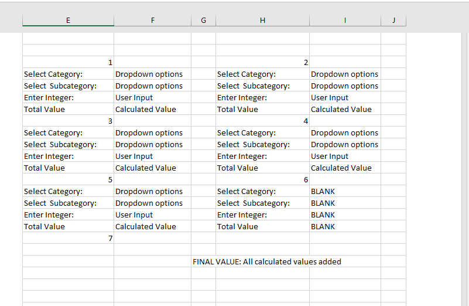Screen dimensions: 469x306
Task: Click the cell containing number 1
Action: click(x=68, y=62)
